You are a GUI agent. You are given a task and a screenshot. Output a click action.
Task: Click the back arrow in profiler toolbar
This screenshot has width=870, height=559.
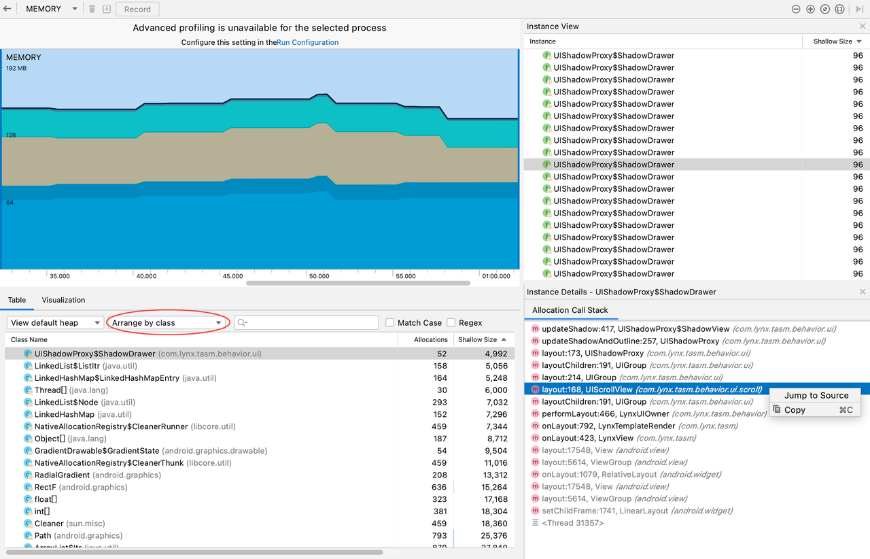(7, 9)
